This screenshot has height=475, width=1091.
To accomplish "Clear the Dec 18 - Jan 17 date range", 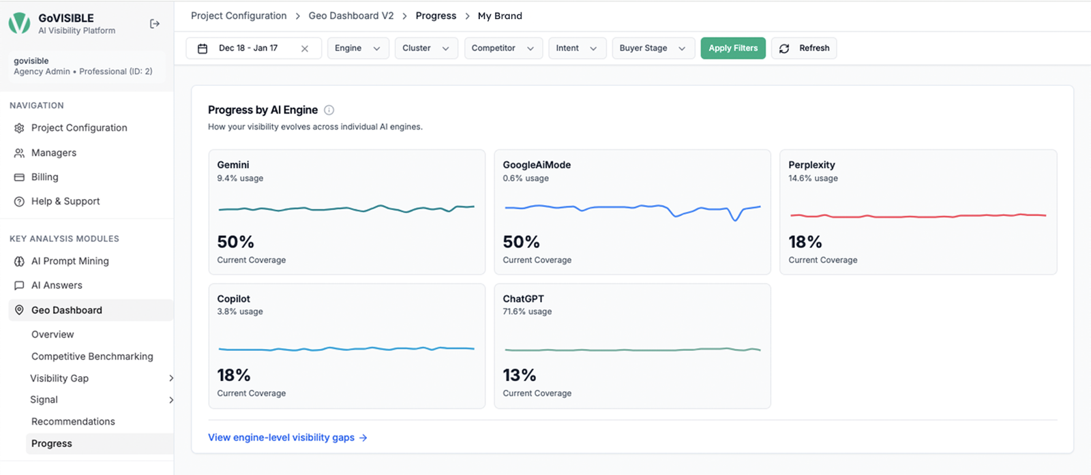I will (305, 48).
